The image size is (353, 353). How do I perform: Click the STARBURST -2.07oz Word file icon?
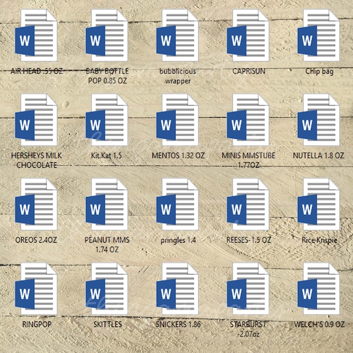(x=248, y=289)
